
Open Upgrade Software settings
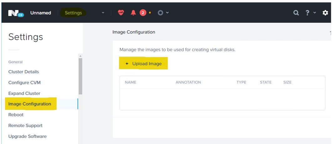coord(27,136)
